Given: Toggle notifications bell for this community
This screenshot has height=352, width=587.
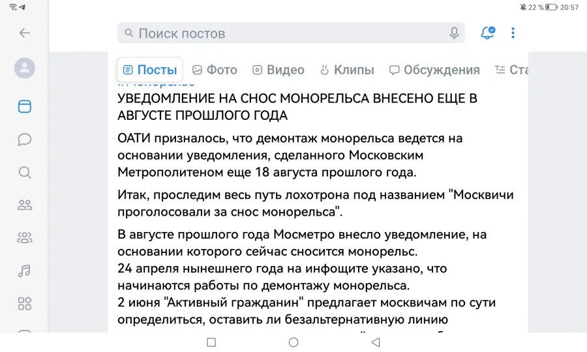Looking at the screenshot, I should point(488,33).
